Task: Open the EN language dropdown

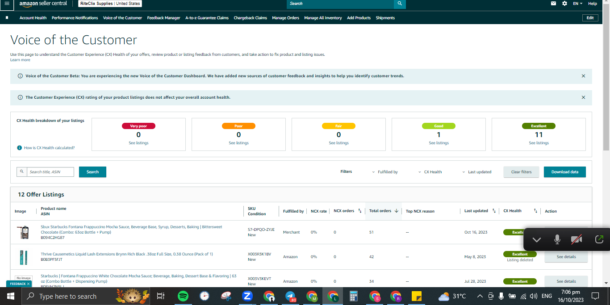Action: coord(578,4)
